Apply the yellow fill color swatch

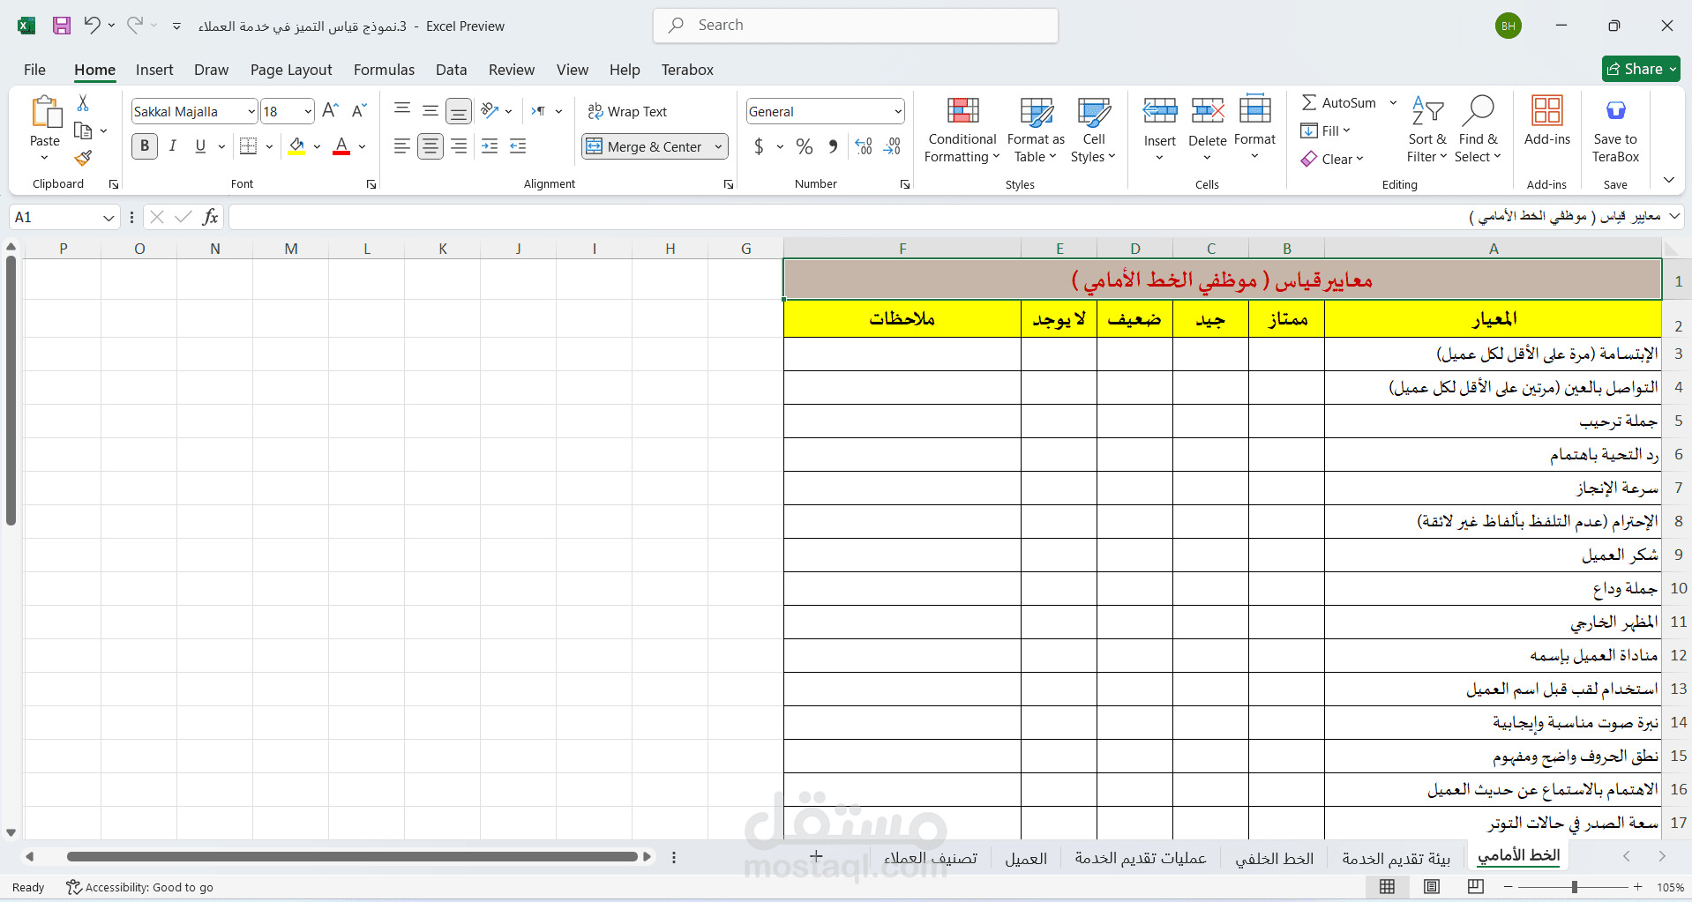point(296,146)
